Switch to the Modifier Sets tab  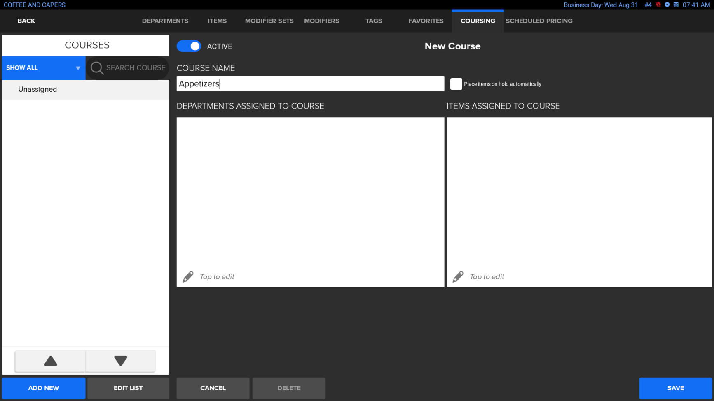(269, 21)
